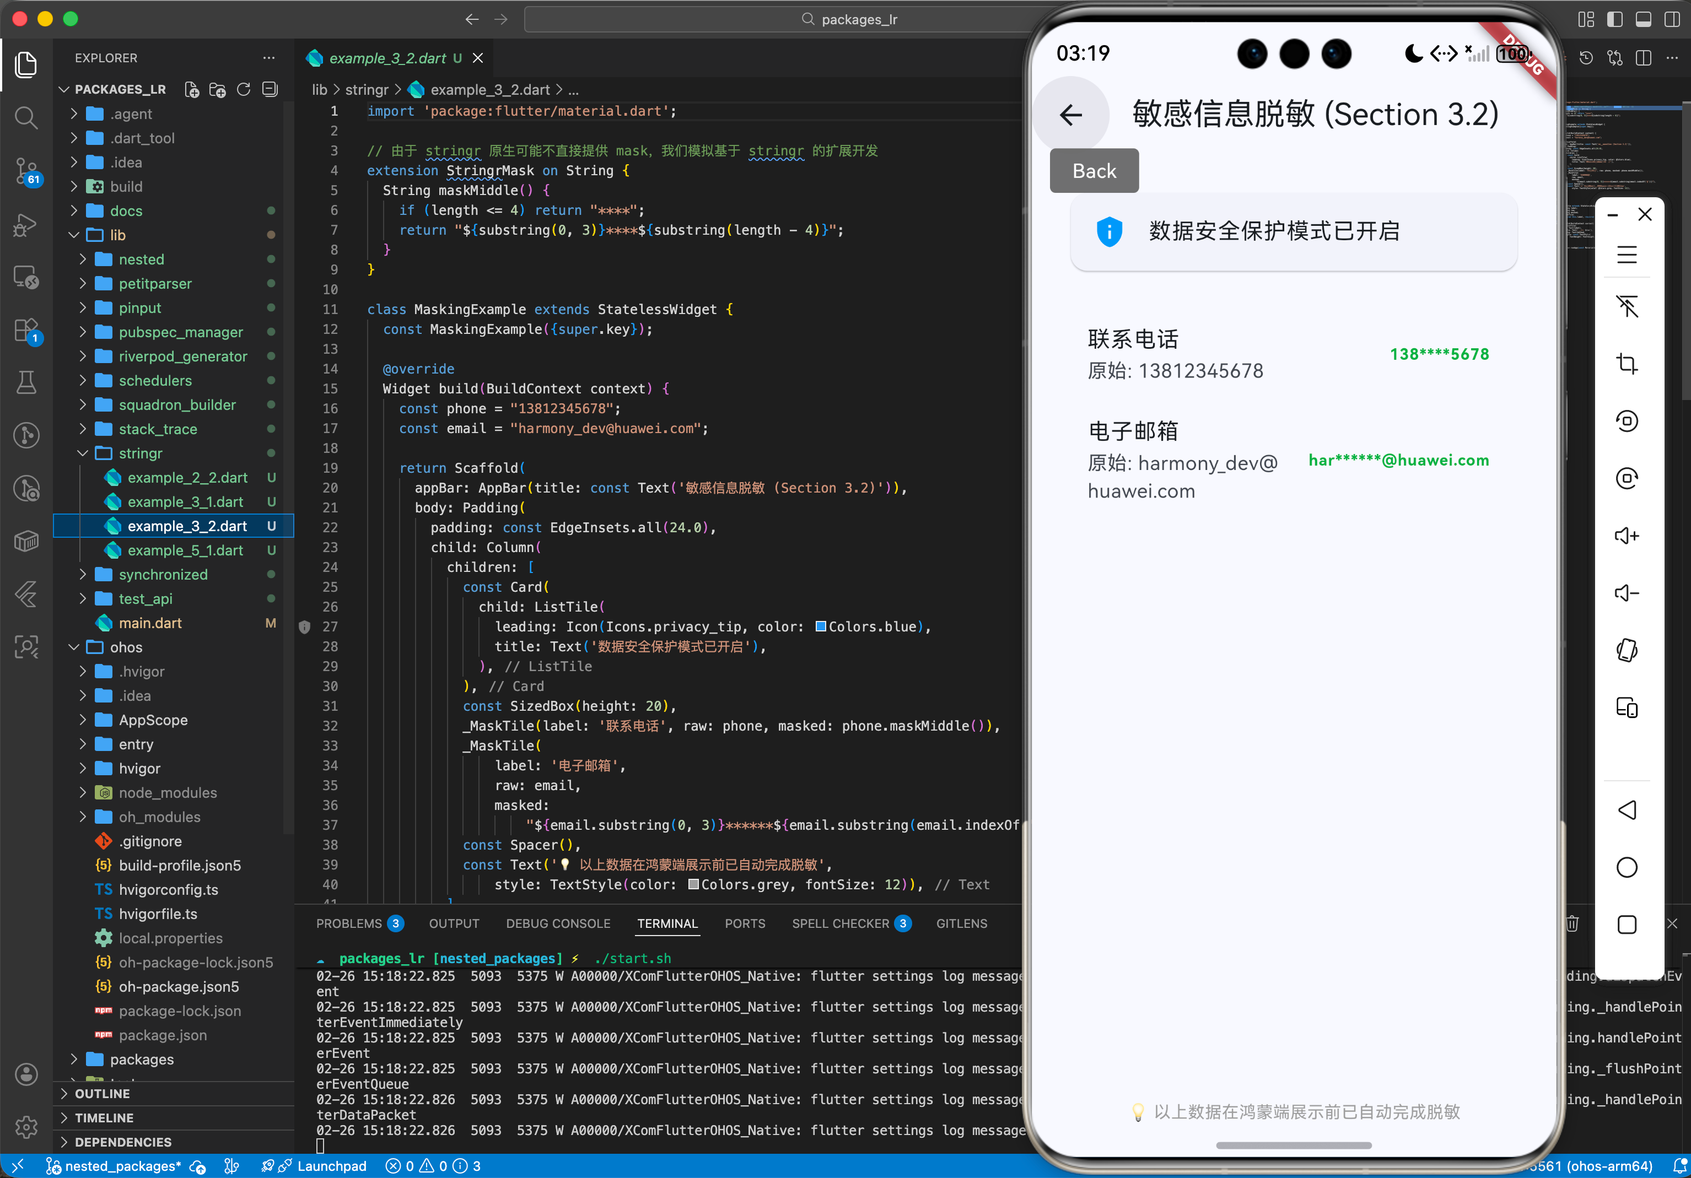Open Explorer more actions ellipsis
1691x1178 pixels.
pos(269,58)
